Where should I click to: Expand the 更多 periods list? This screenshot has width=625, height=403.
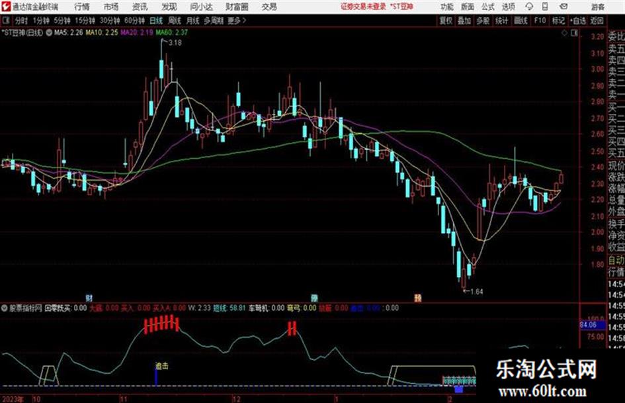coord(237,21)
